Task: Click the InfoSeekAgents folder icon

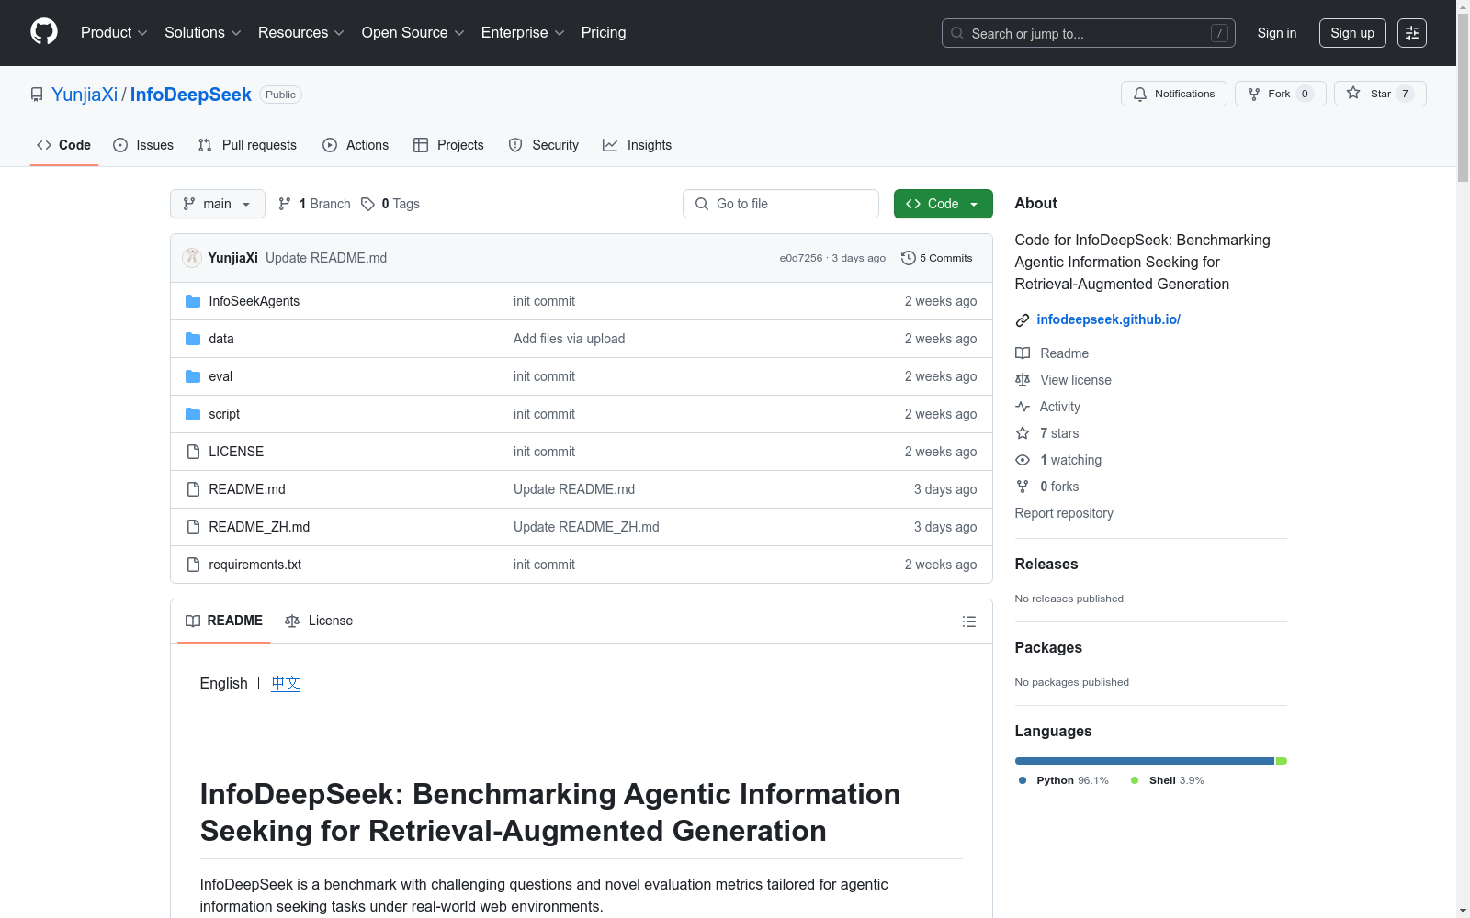Action: 193,301
